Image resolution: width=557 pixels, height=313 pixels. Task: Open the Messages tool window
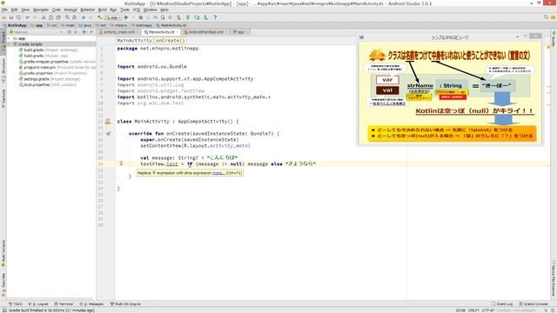pyautogui.click(x=91, y=304)
